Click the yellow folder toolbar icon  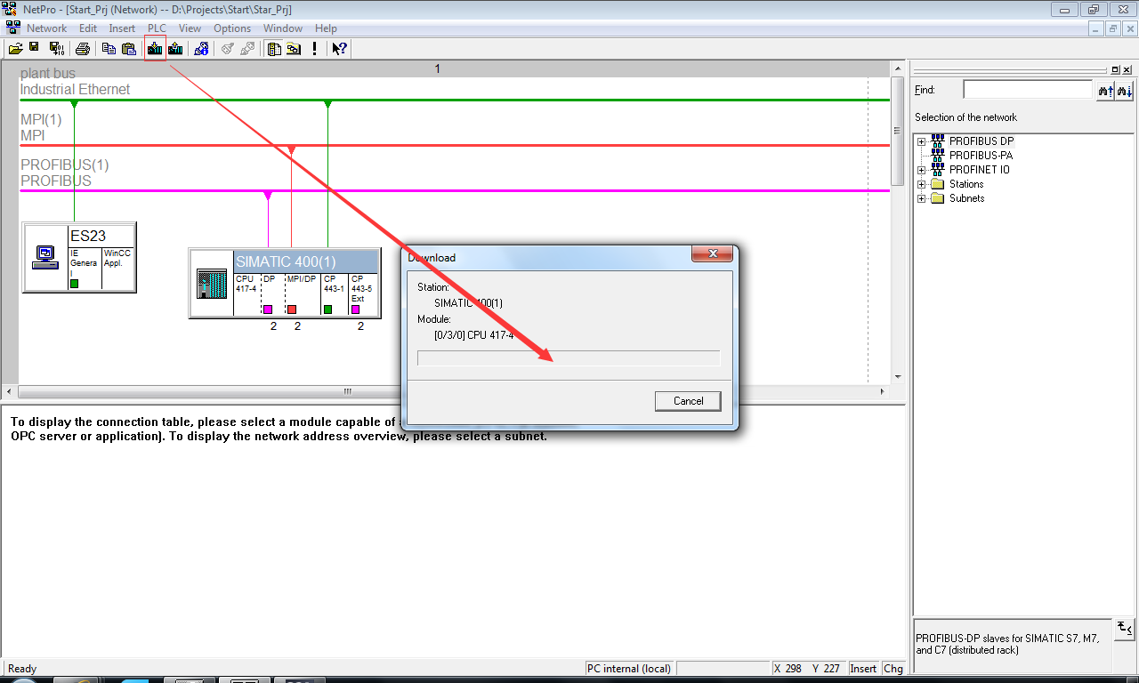[x=294, y=48]
